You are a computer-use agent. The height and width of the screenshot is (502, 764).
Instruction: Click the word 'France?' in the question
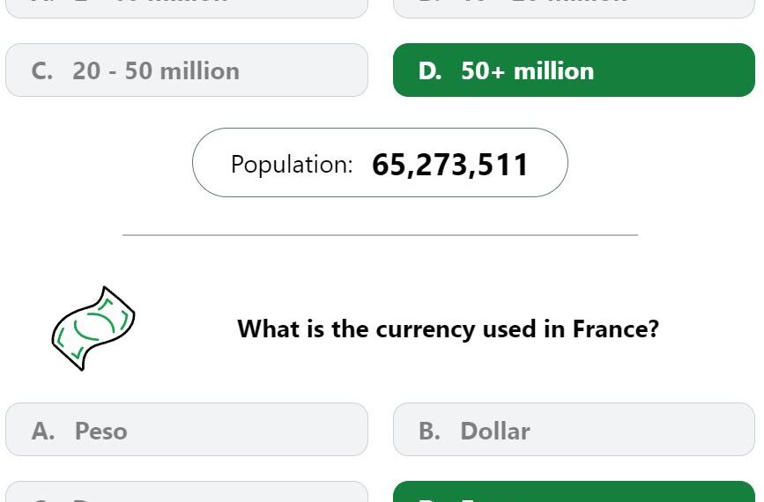coord(615,329)
